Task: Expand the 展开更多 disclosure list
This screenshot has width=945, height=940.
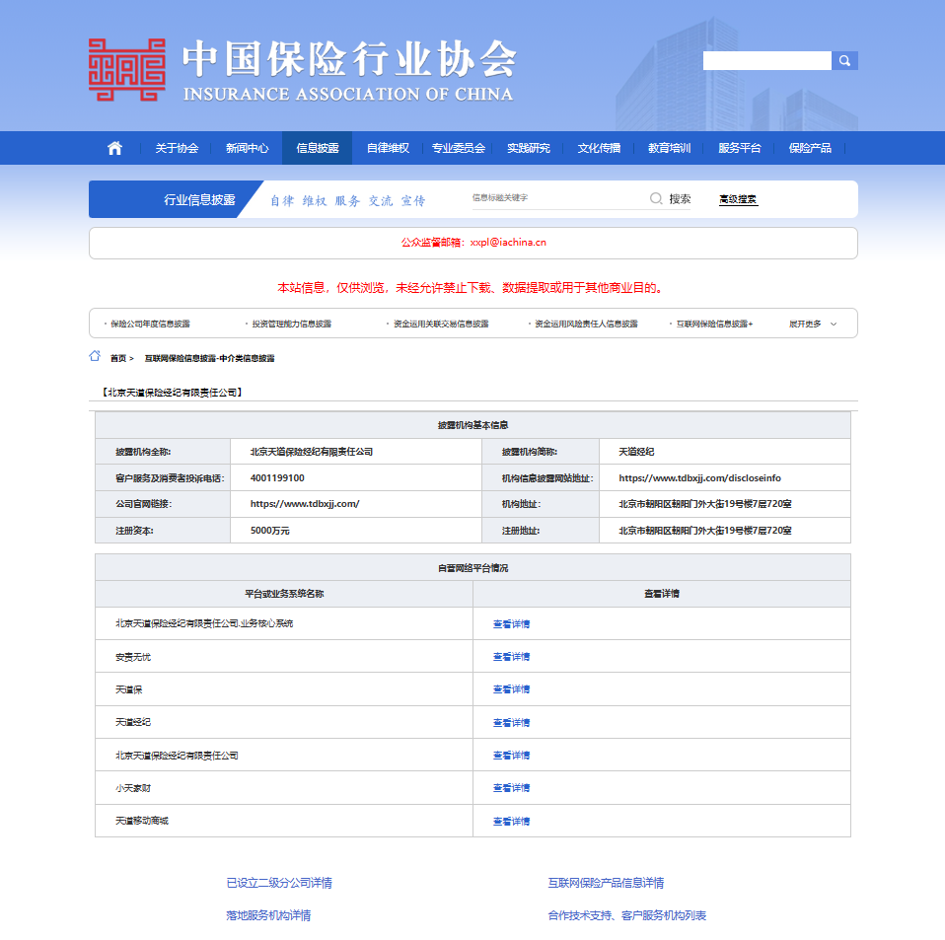Action: coord(813,325)
